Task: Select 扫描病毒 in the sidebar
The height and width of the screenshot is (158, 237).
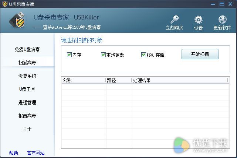Action: [27, 63]
